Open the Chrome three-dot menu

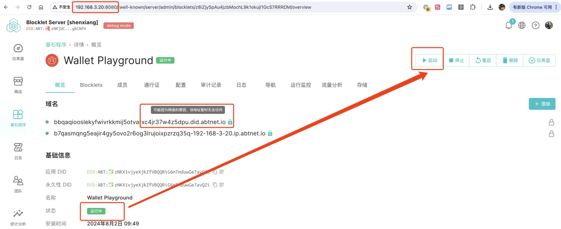(x=556, y=7)
